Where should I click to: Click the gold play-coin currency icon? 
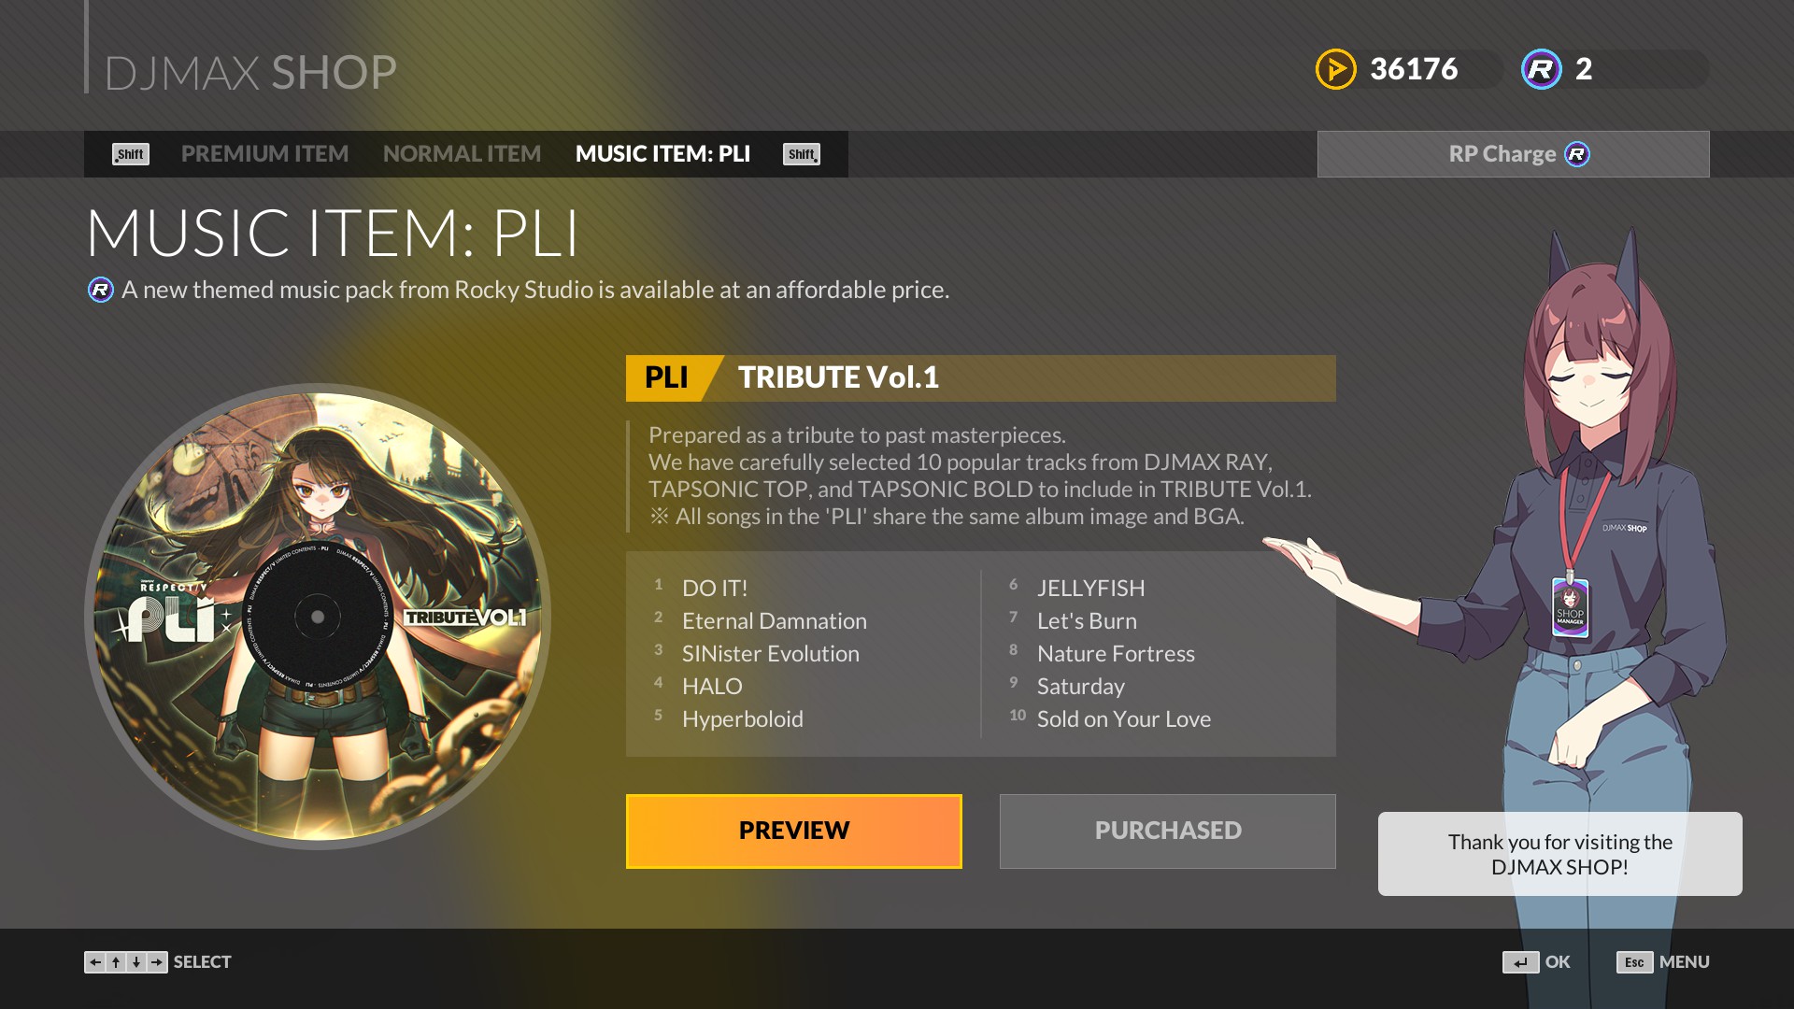coord(1335,69)
